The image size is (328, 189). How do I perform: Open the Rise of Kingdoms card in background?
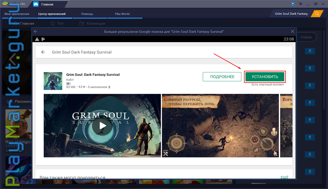18,131
